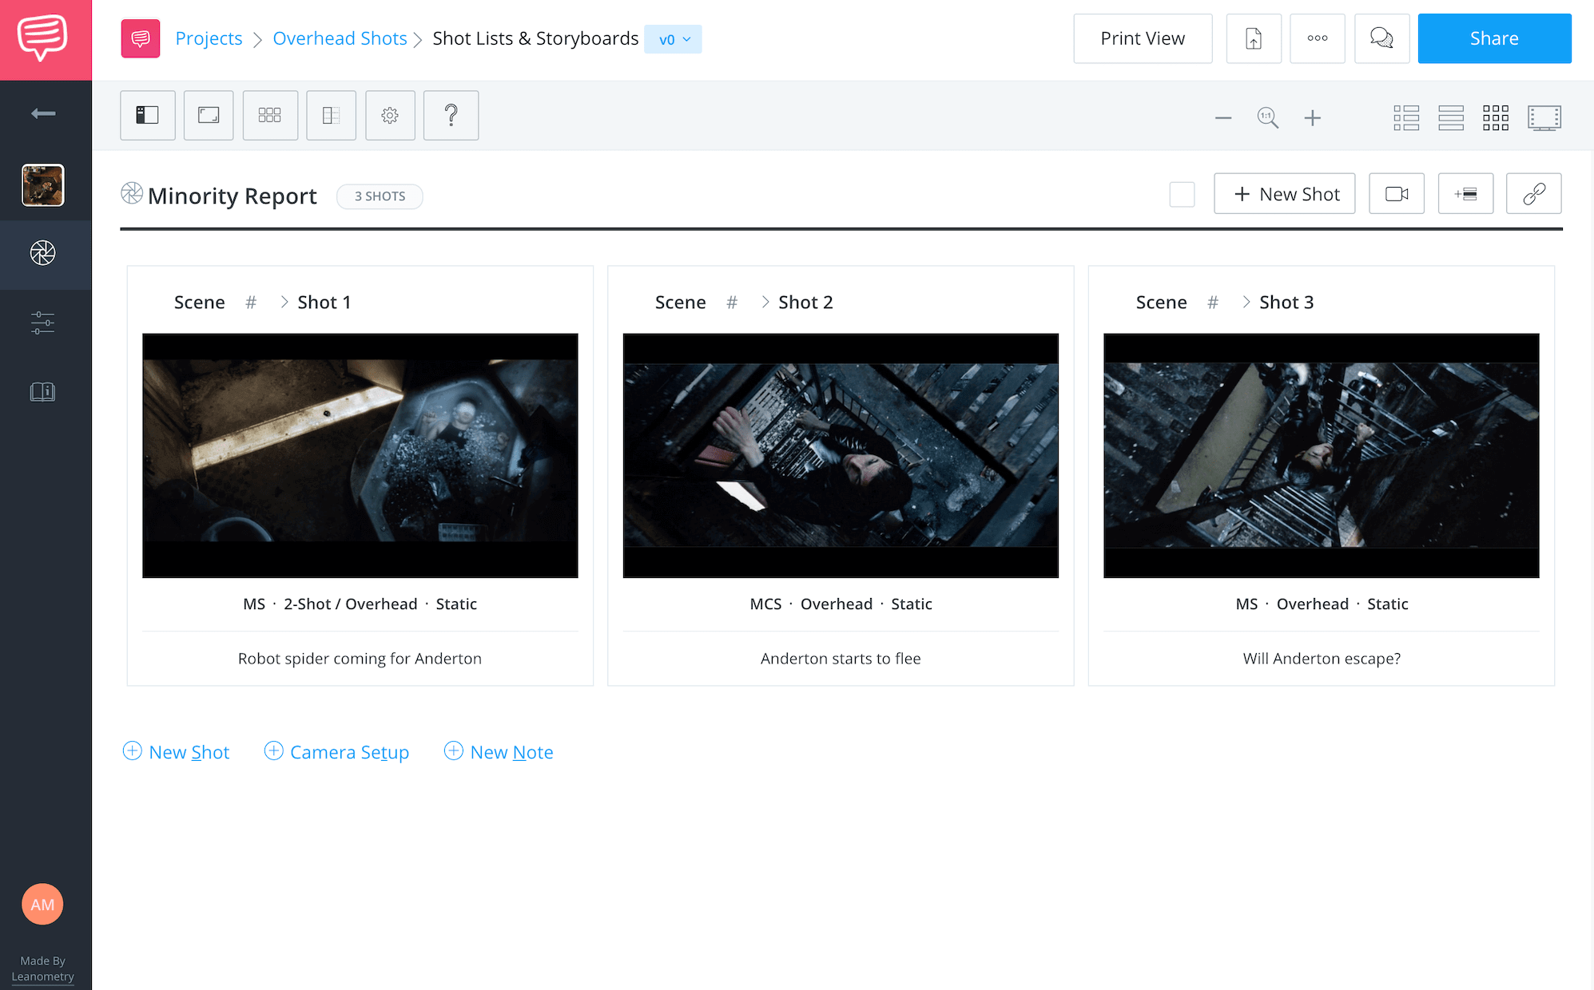The height and width of the screenshot is (990, 1594).
Task: Click the help question mark icon
Action: coord(451,115)
